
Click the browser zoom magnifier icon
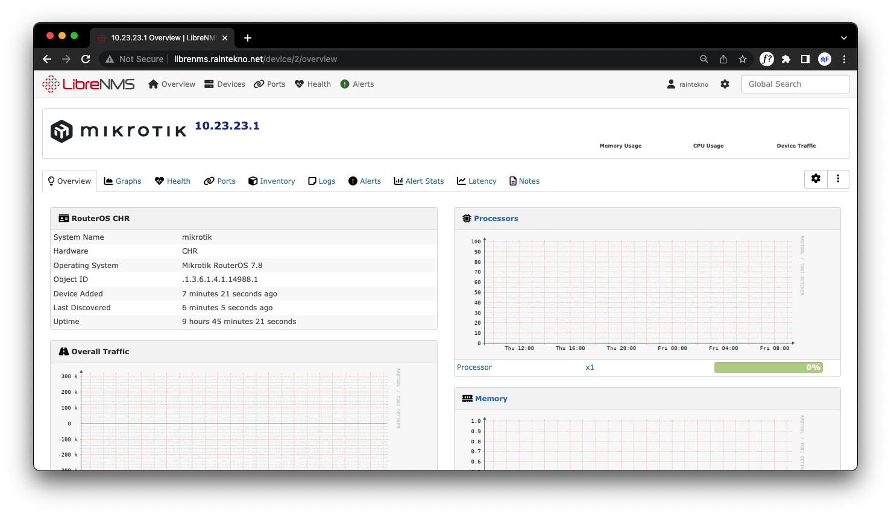704,59
